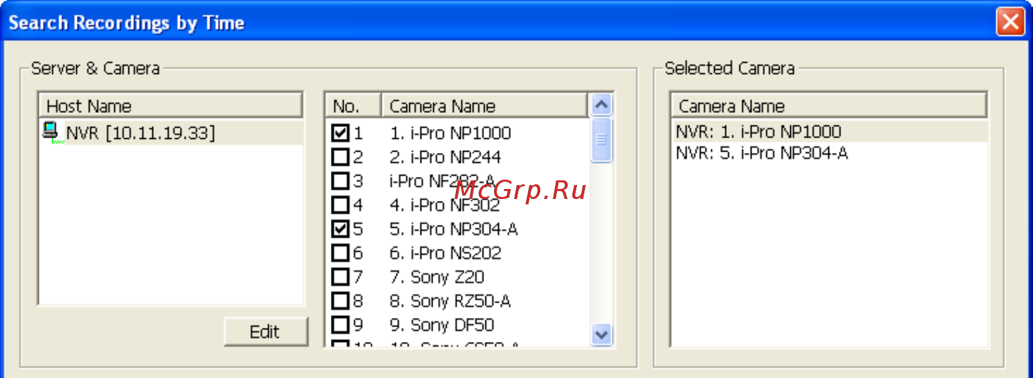
Task: Click camera name '5. i-Pro NP304-A' in list
Action: coord(453,229)
